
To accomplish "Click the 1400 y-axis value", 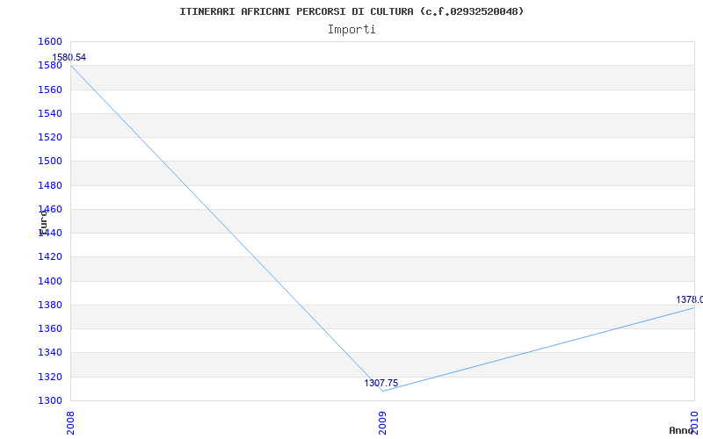I will [x=49, y=281].
